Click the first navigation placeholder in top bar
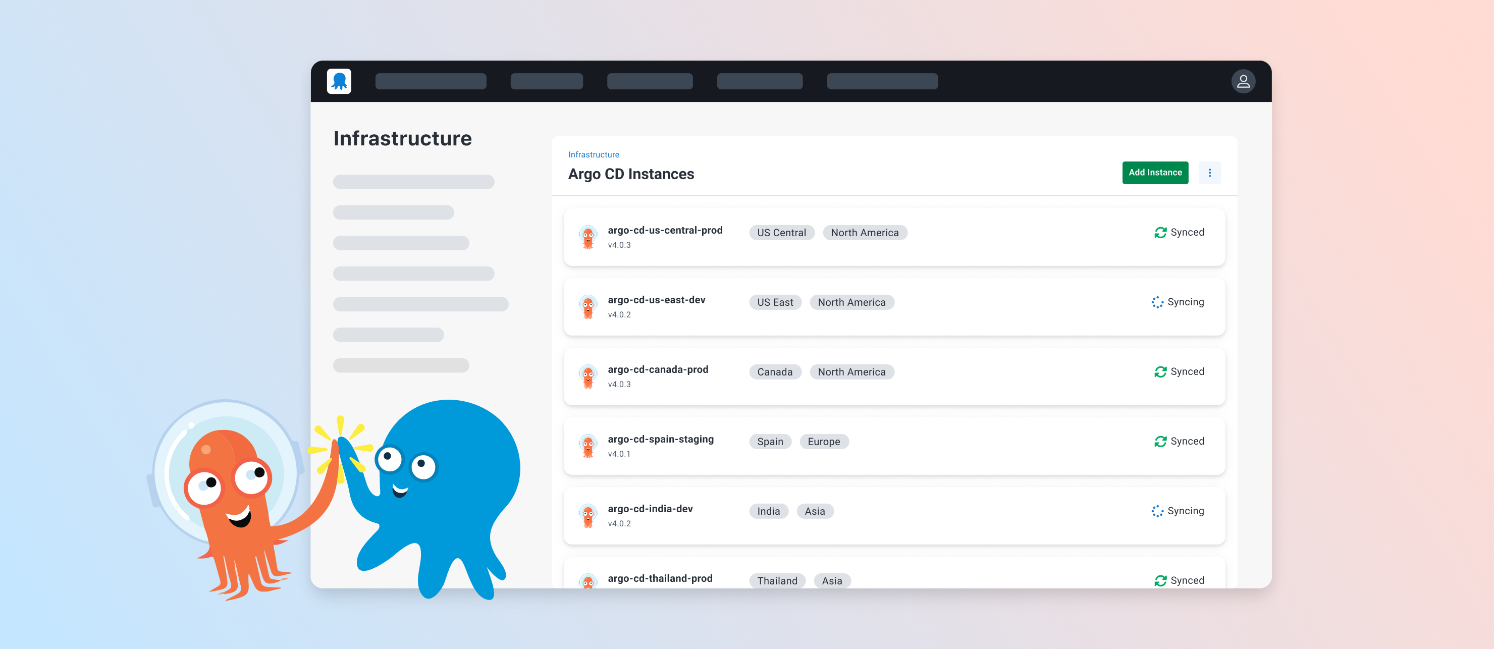The image size is (1494, 649). click(x=431, y=81)
